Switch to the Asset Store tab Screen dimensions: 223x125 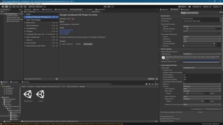[100, 9]
